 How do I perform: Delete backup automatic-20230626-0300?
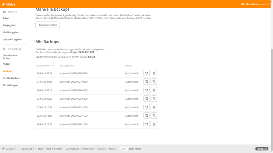[x=154, y=90]
